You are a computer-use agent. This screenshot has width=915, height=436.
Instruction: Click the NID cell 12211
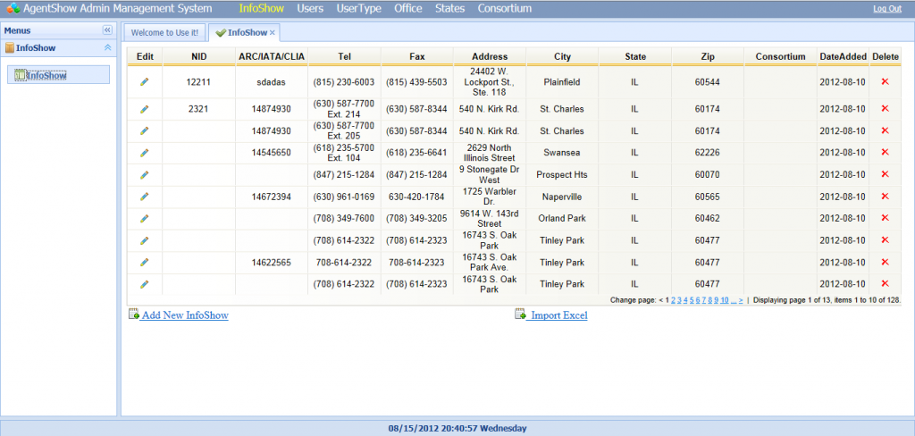[x=198, y=82]
